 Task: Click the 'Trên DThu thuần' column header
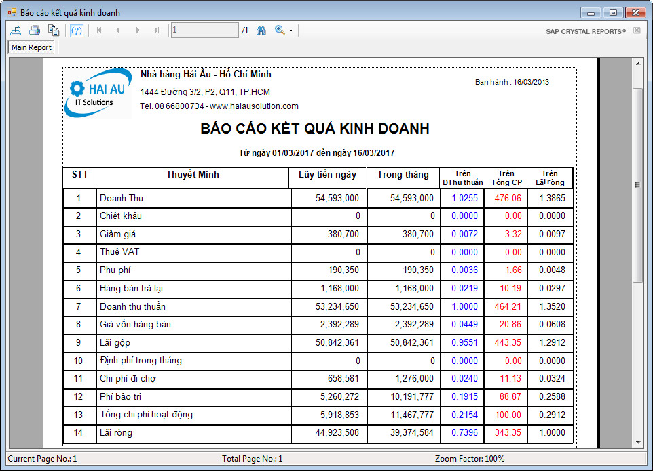click(x=462, y=178)
